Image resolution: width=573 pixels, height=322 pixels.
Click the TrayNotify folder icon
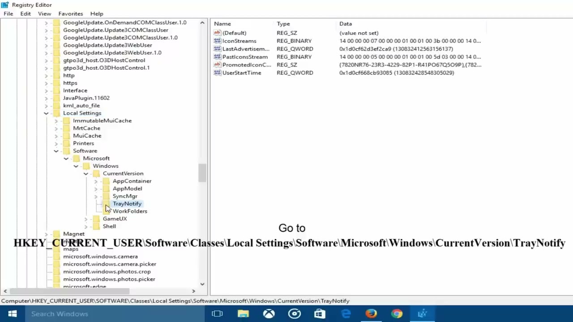coord(106,204)
